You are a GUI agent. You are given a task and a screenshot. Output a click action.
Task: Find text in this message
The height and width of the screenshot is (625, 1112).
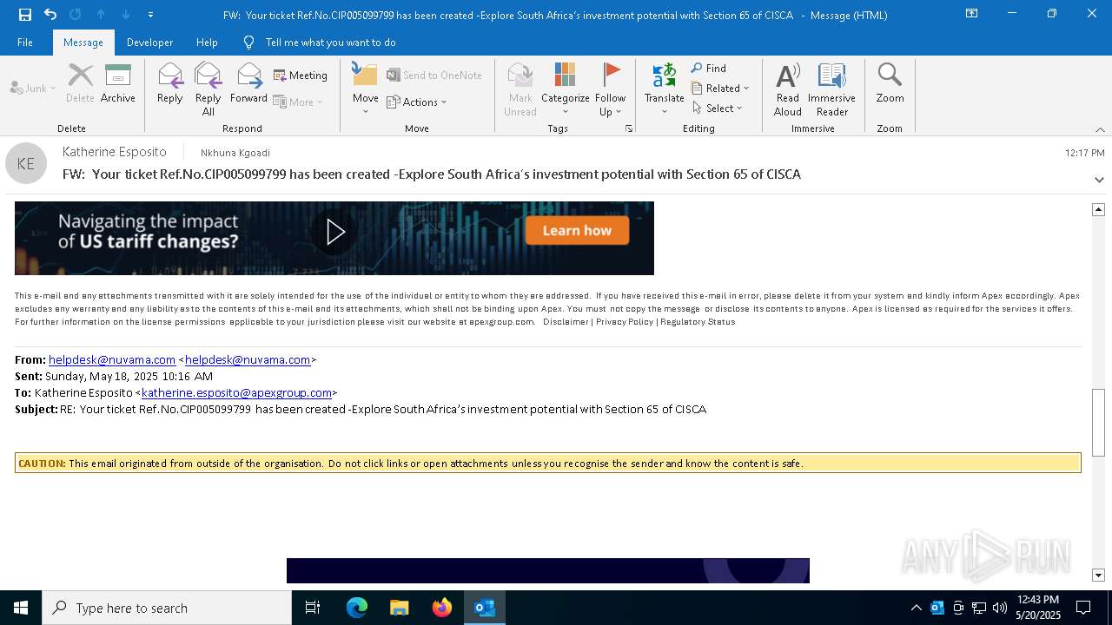coord(709,68)
